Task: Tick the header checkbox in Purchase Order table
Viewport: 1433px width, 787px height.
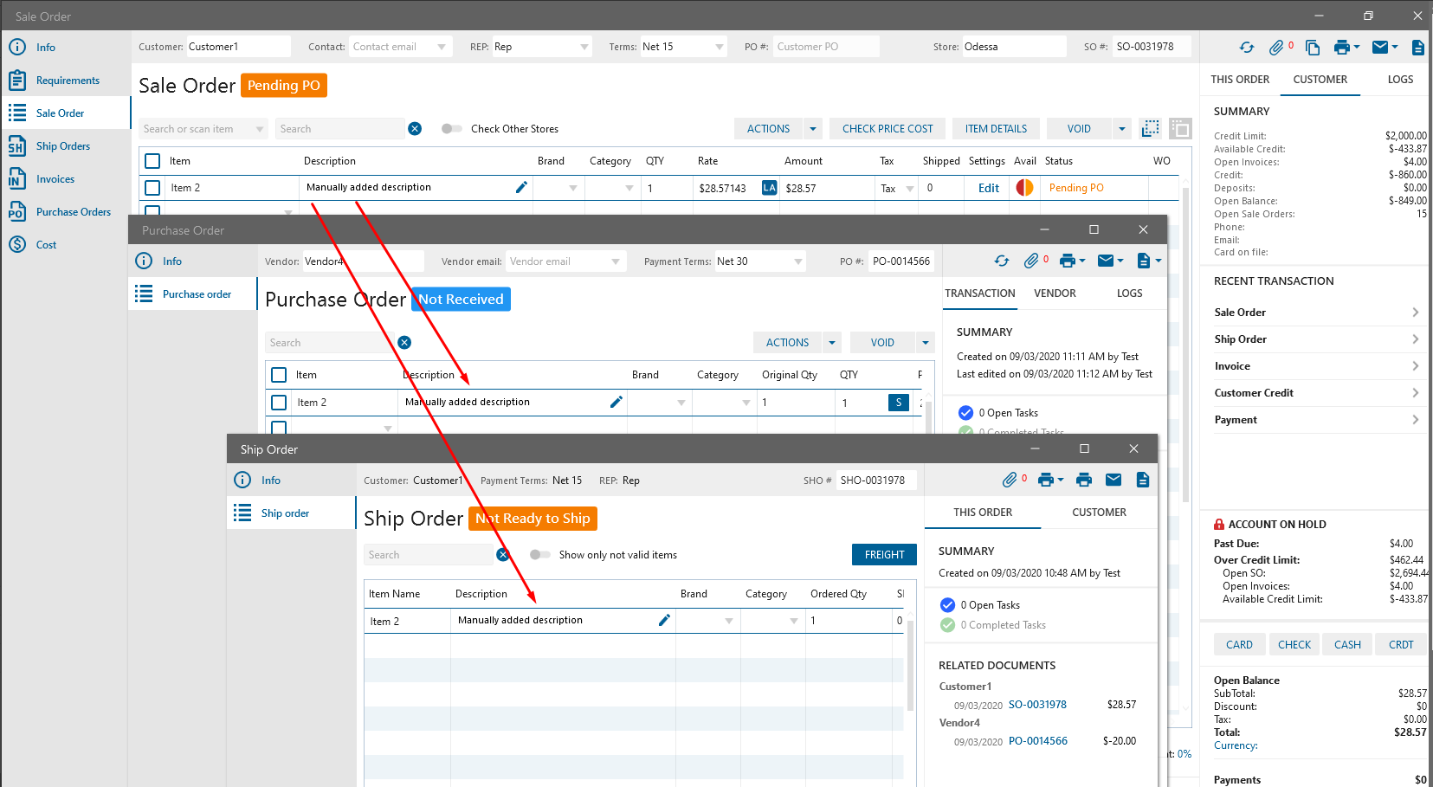Action: pos(279,375)
